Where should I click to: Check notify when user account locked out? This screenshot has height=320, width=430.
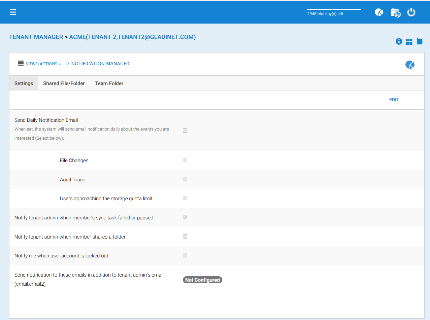(185, 255)
